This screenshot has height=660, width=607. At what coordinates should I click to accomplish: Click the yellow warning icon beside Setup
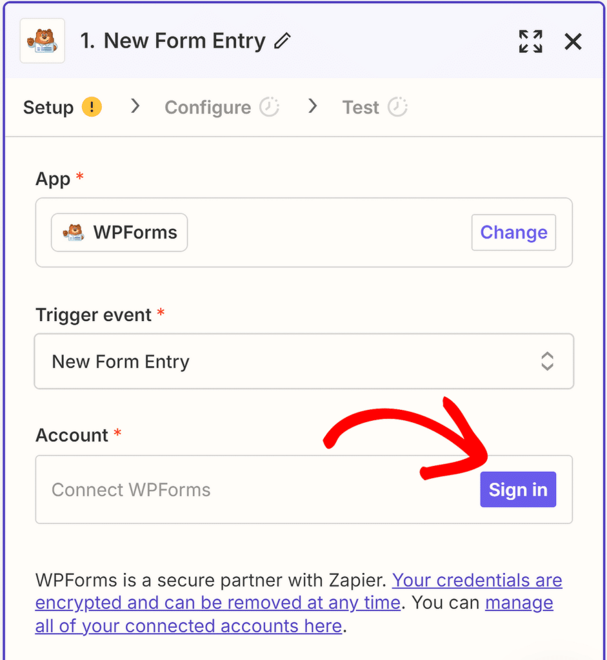point(92,107)
